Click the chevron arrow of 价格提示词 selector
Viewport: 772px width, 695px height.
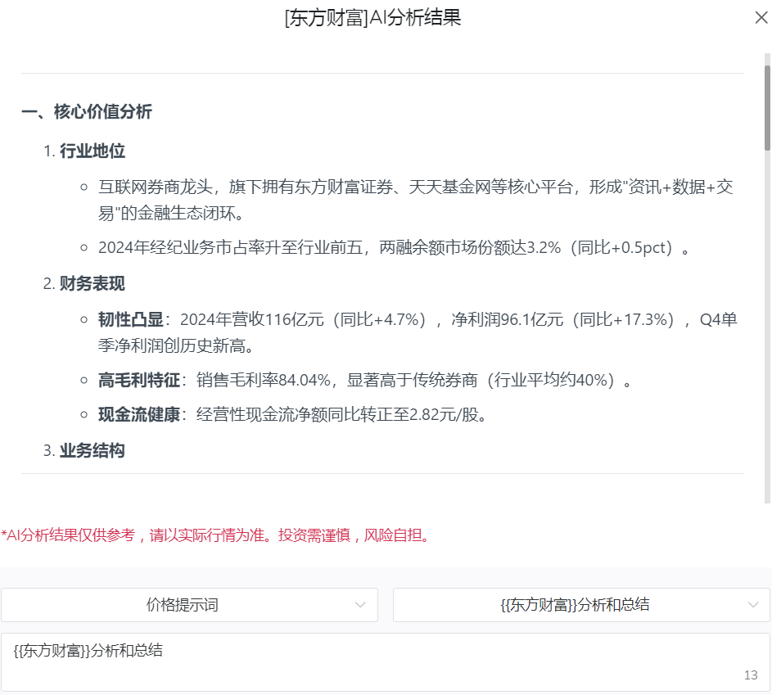360,605
